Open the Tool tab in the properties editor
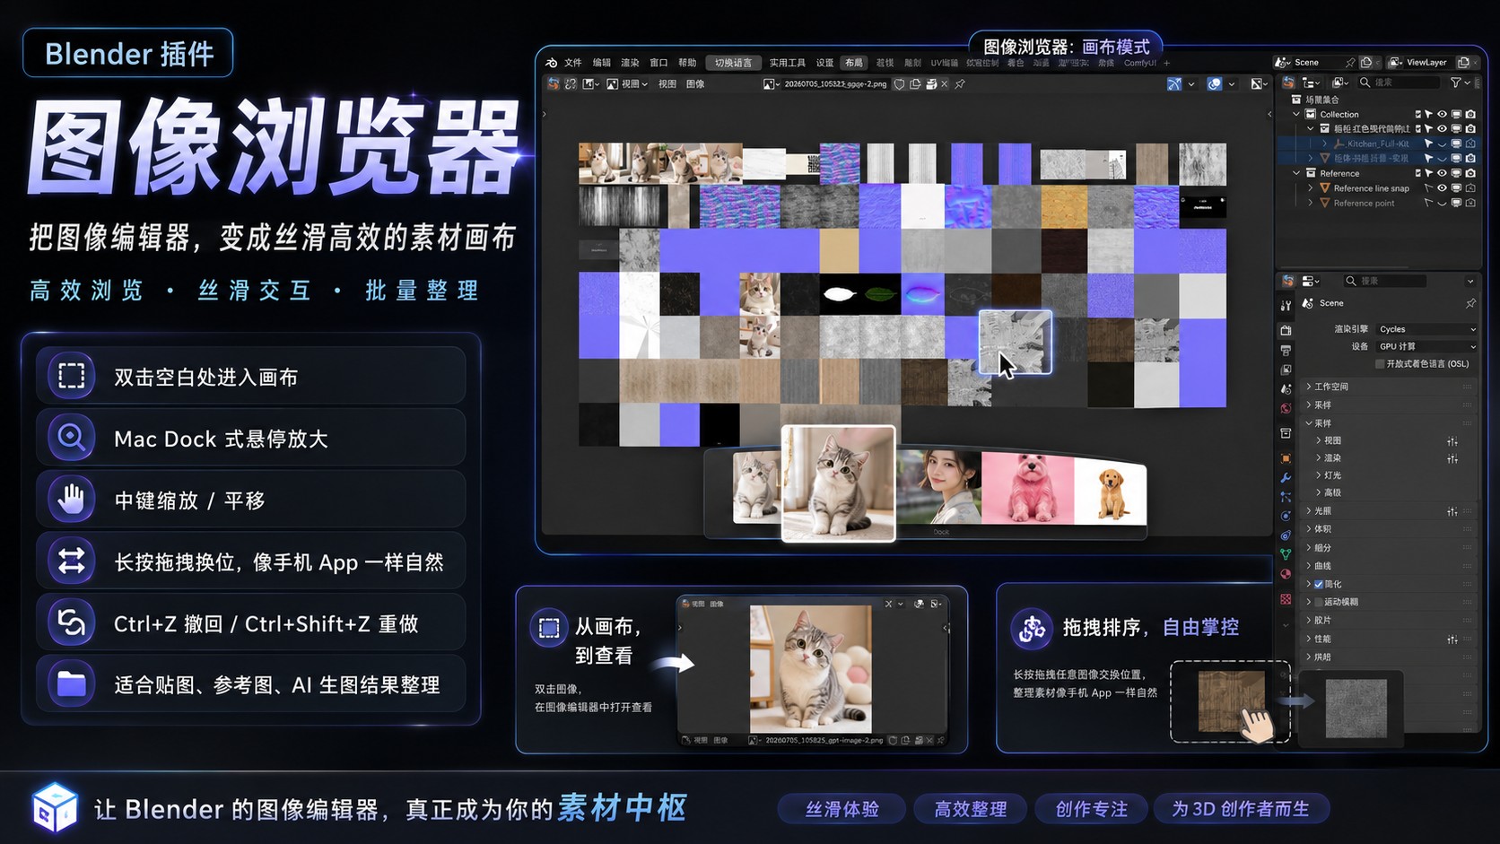 tap(1286, 305)
